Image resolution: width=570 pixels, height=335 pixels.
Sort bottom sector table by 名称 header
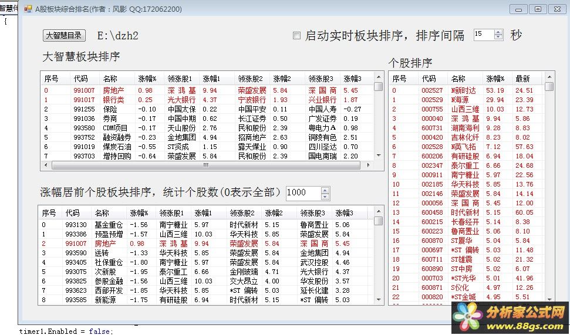point(109,213)
